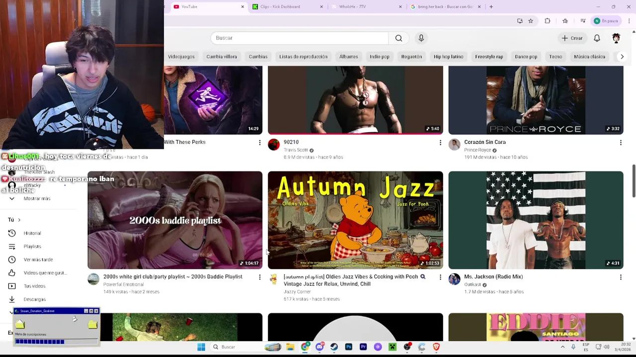The height and width of the screenshot is (357, 636).
Task: Select the Videojuegos filter chip
Action: click(181, 57)
